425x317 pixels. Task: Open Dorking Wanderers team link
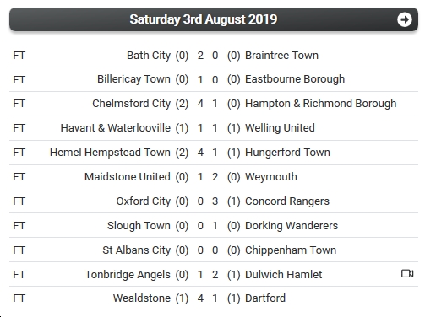point(292,226)
